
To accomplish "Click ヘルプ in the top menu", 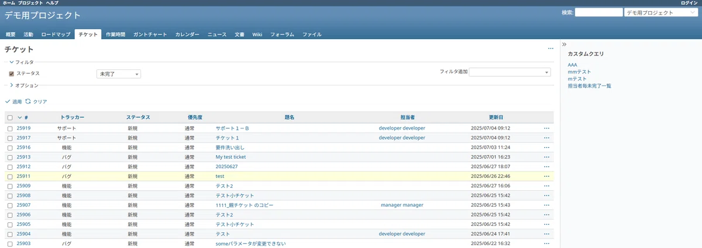I will [52, 3].
